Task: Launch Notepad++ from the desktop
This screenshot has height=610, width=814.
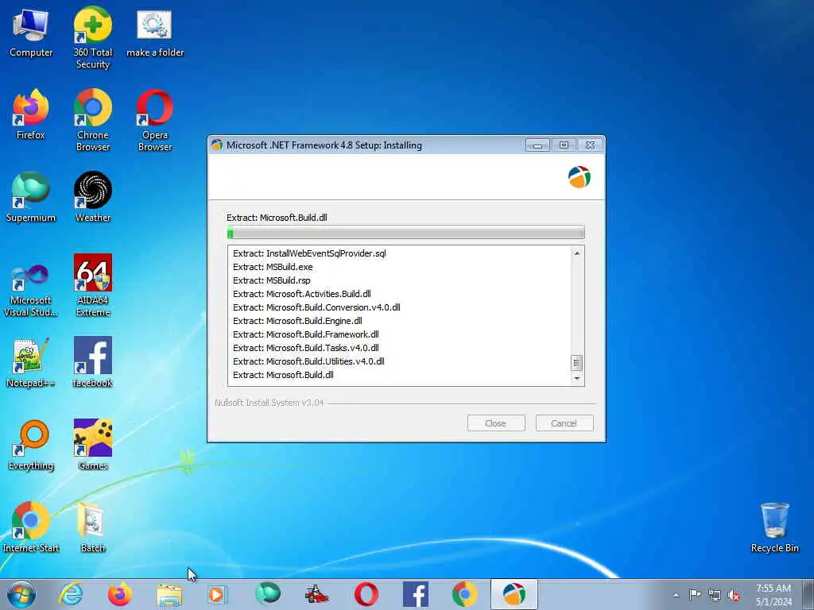Action: click(x=31, y=362)
